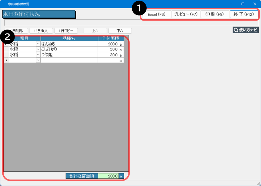
Task: Click the 30.0 area cell for つや姫
Action: pyautogui.click(x=108, y=55)
